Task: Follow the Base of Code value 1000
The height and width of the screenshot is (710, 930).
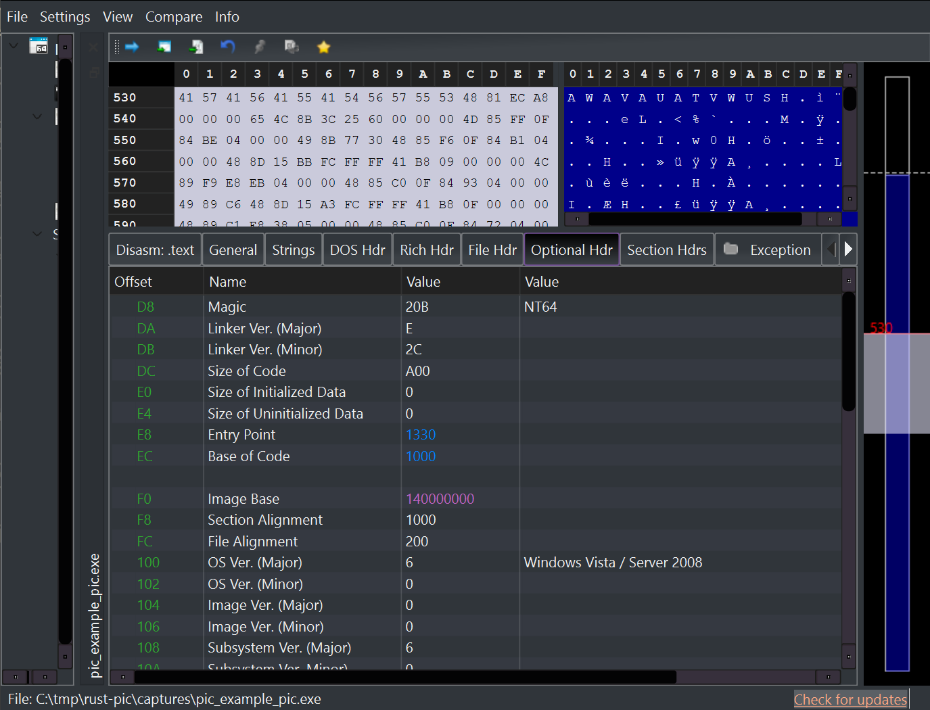Action: [421, 456]
